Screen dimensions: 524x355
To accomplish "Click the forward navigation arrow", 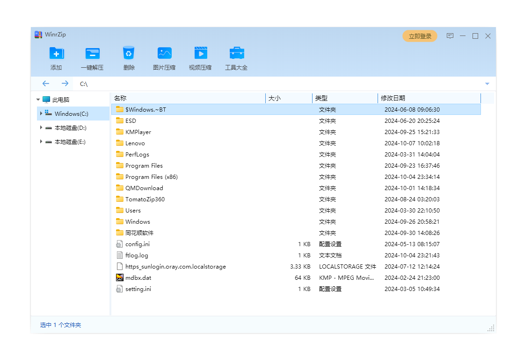I will tap(65, 84).
